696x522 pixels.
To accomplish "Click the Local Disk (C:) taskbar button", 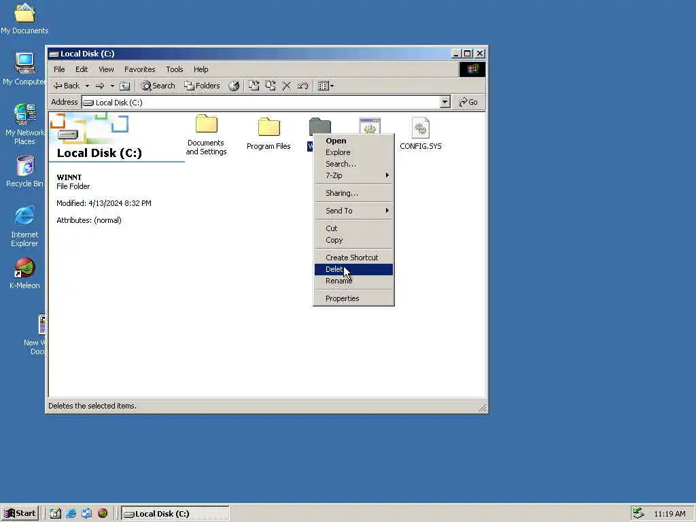I will (175, 514).
